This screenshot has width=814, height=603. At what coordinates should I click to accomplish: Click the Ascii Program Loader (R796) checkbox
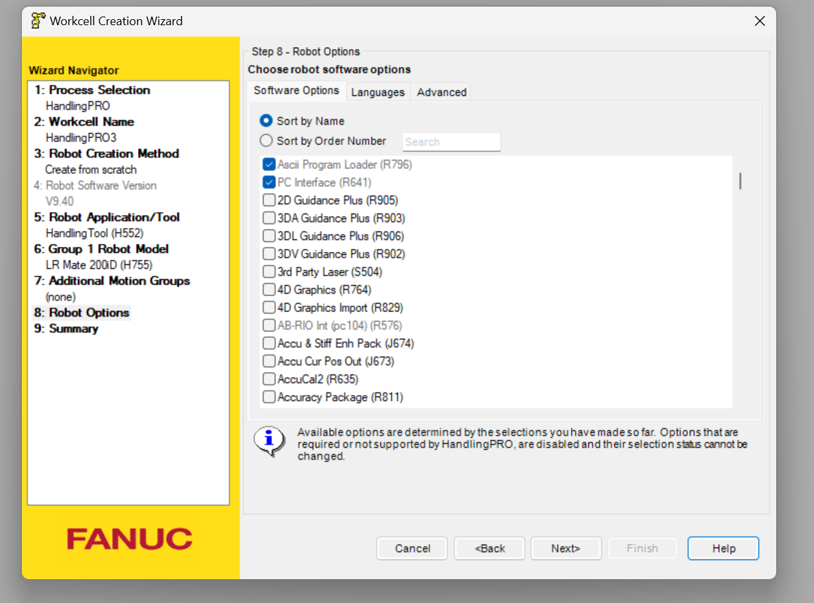(x=269, y=164)
